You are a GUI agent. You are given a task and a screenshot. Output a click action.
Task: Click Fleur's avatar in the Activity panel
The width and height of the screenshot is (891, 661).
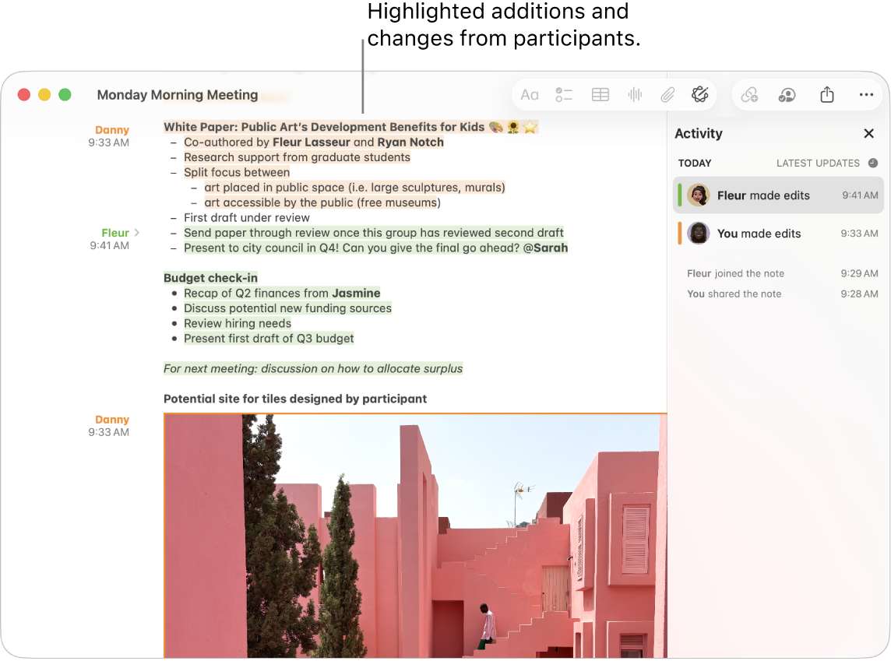(x=699, y=195)
